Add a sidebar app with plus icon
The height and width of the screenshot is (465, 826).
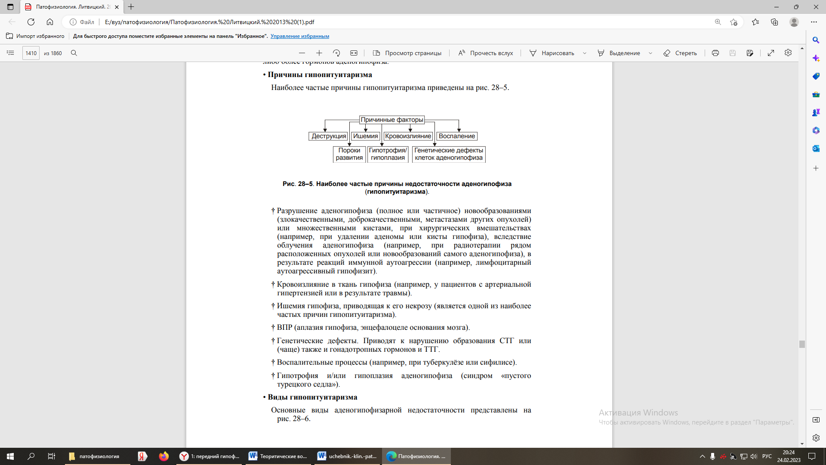(x=816, y=168)
